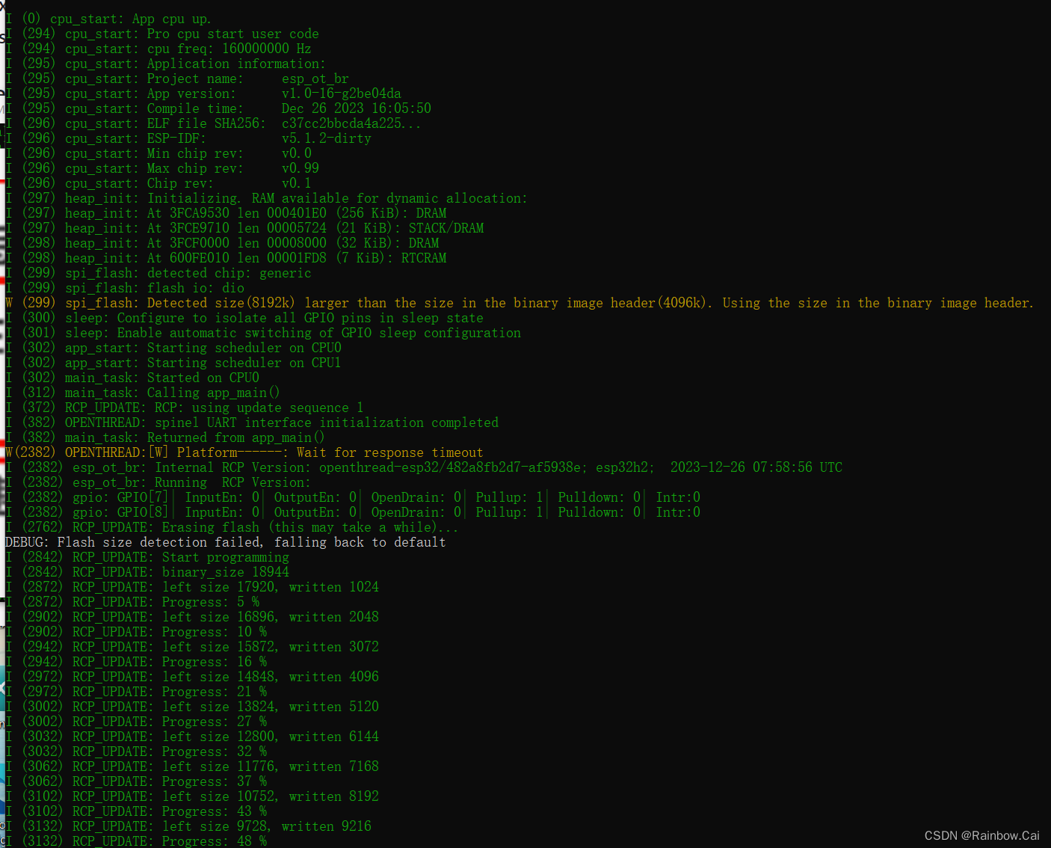Click the 'gpio: GPIO[7]' line

353,497
